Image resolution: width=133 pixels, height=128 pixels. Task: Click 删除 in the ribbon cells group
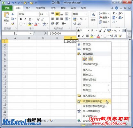103,17
